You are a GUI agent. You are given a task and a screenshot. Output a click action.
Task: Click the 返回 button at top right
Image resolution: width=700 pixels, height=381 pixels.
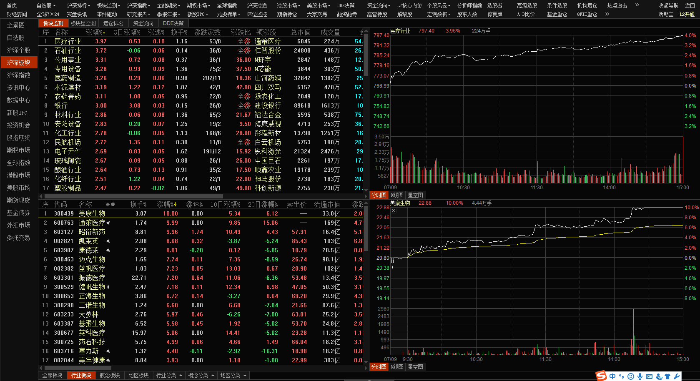(x=690, y=5)
